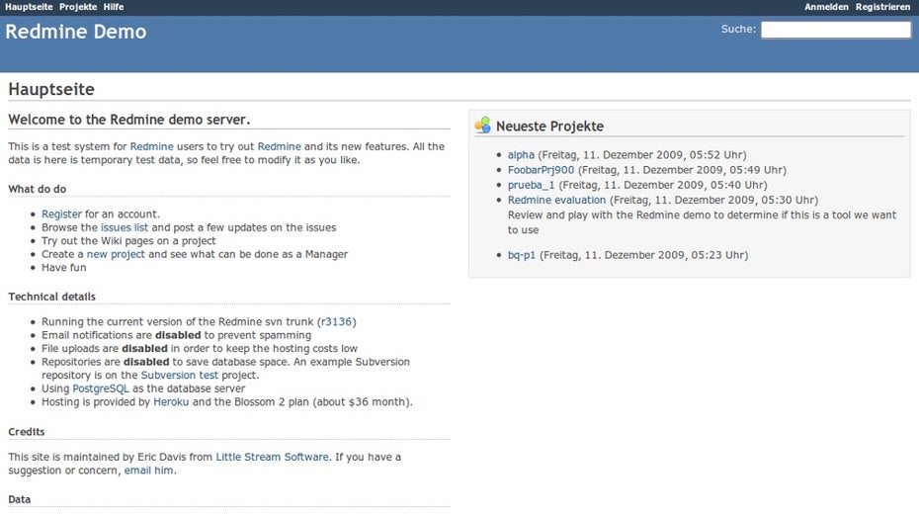This screenshot has width=919, height=517.
Task: Open Little Stream Software link
Action: tap(272, 458)
